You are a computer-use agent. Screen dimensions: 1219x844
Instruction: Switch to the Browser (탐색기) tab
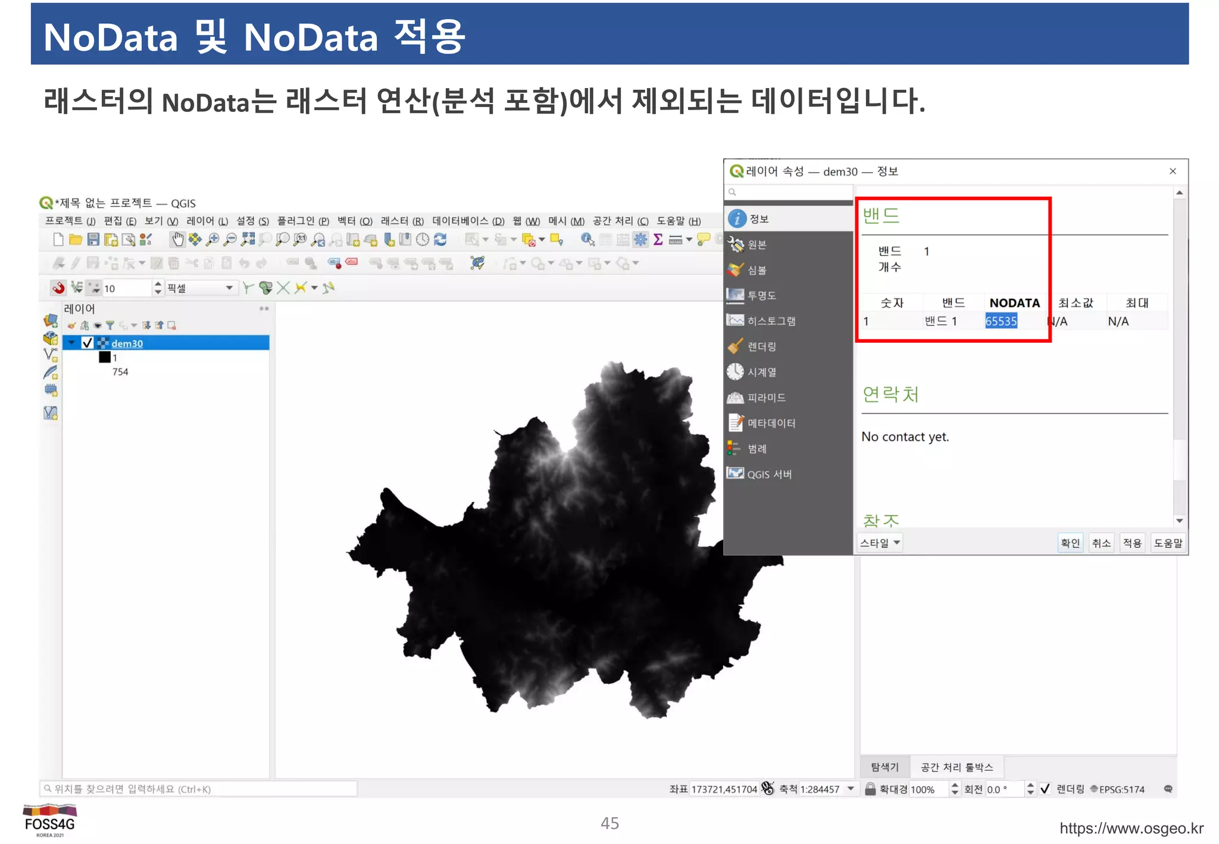tap(885, 767)
